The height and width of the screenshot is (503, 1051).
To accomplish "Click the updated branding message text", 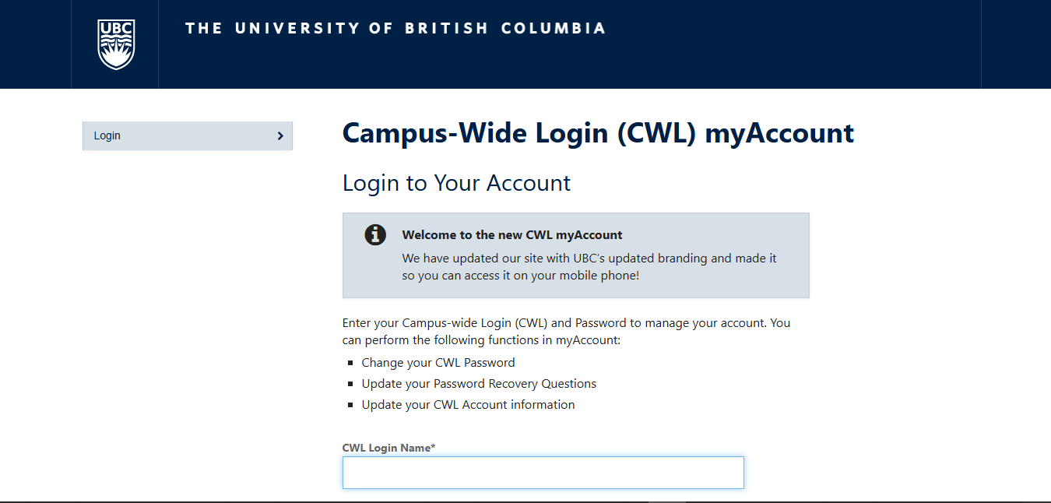I will (x=589, y=266).
